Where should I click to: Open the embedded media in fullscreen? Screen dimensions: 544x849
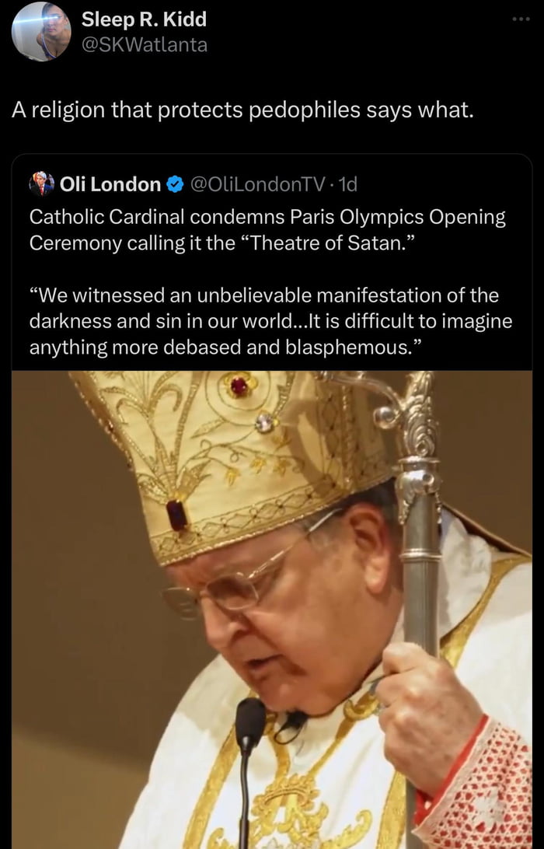272,606
